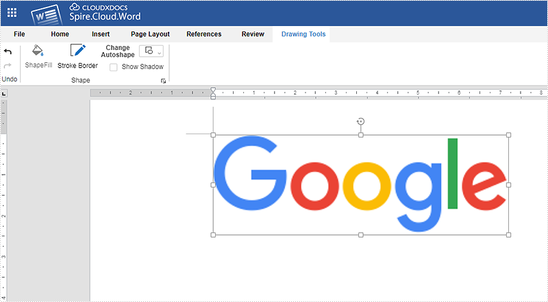Click the Stroke Border label
Viewport: 548px width, 302px height.
click(77, 65)
